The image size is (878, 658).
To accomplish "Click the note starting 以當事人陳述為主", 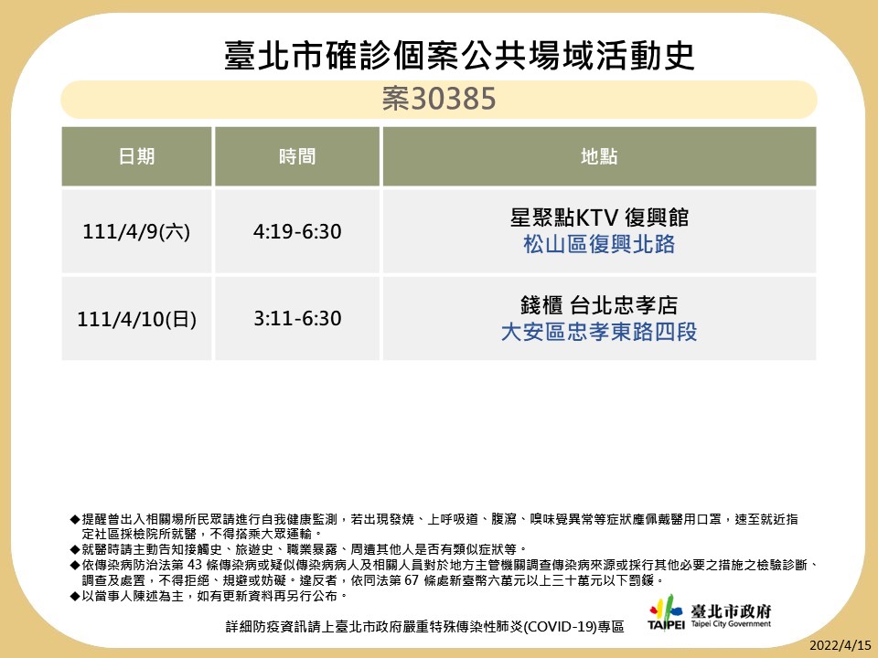I will pos(209,596).
